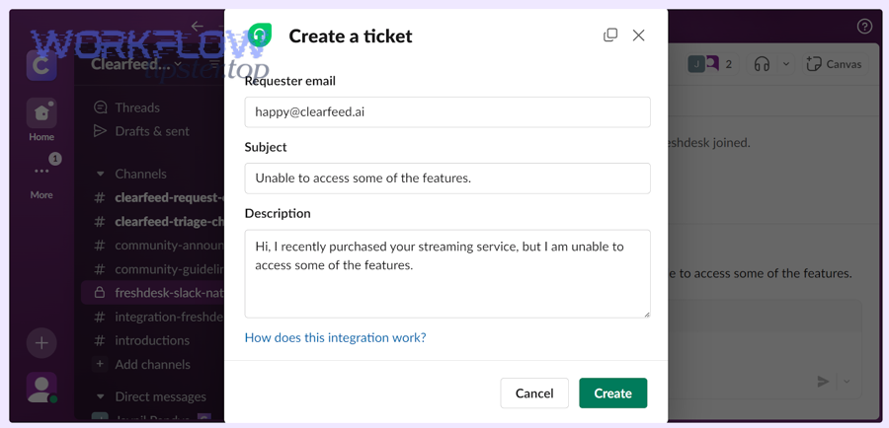
Task: Click the Create button to submit the ticket
Action: click(x=612, y=392)
